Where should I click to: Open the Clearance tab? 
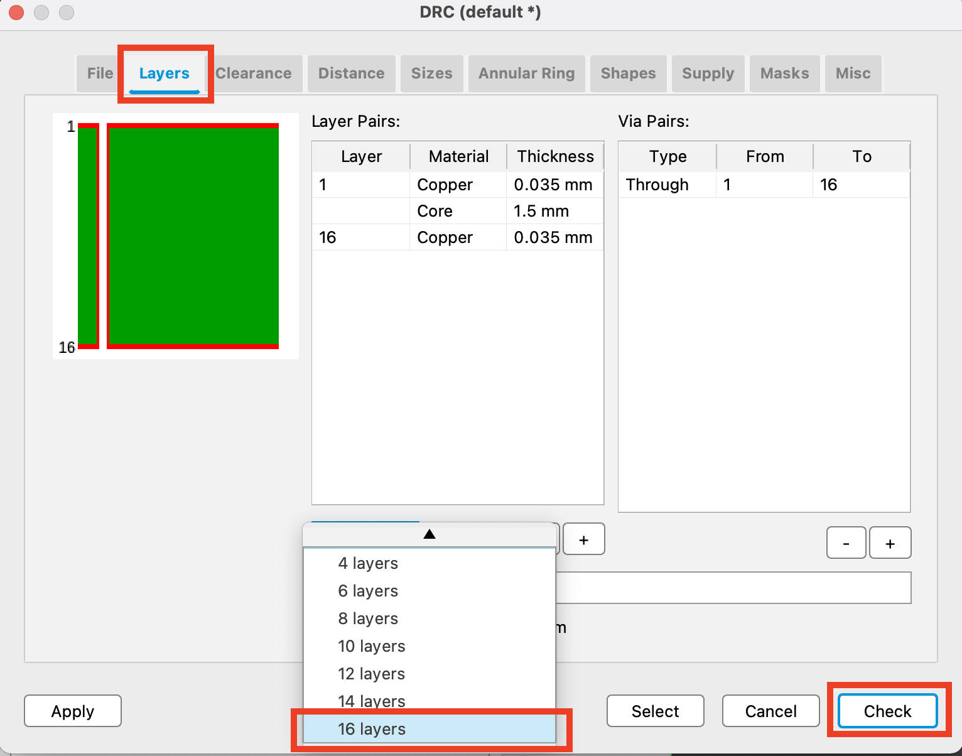(x=254, y=73)
